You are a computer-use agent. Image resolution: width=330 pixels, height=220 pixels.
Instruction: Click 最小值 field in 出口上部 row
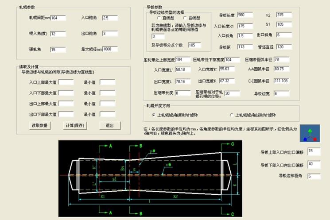click(x=107, y=104)
